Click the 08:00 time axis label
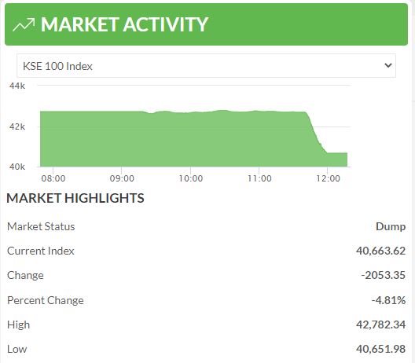The image size is (415, 363). tap(53, 178)
